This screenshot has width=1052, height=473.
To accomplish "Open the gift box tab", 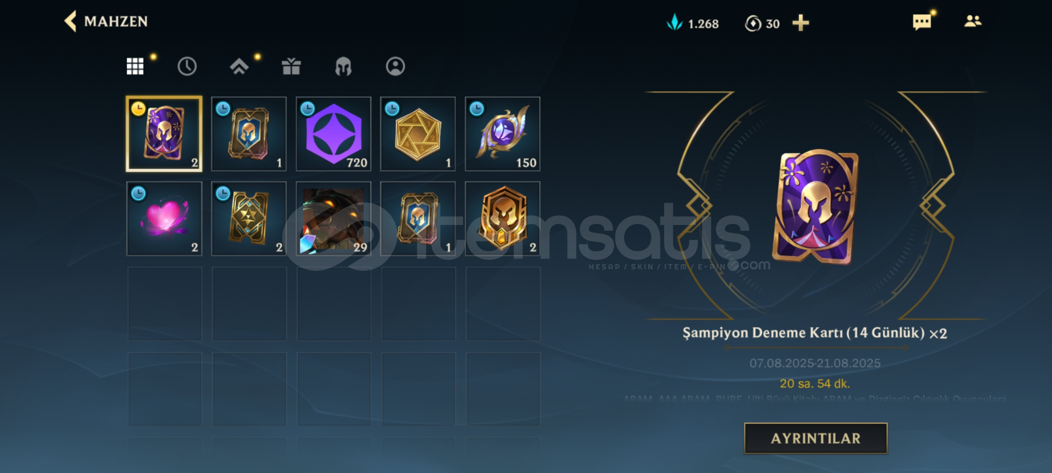I will point(291,66).
